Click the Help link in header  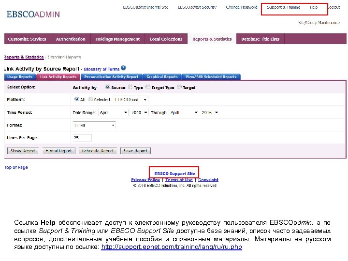314,7
